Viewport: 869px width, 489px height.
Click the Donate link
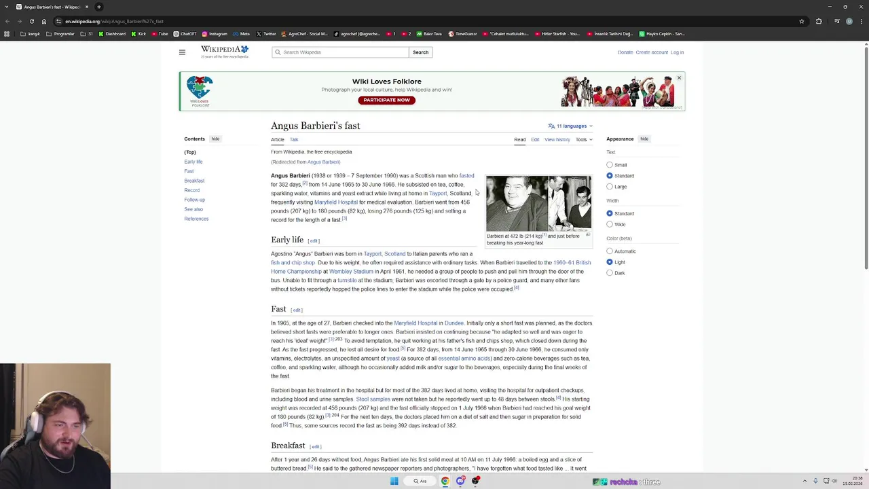click(625, 52)
